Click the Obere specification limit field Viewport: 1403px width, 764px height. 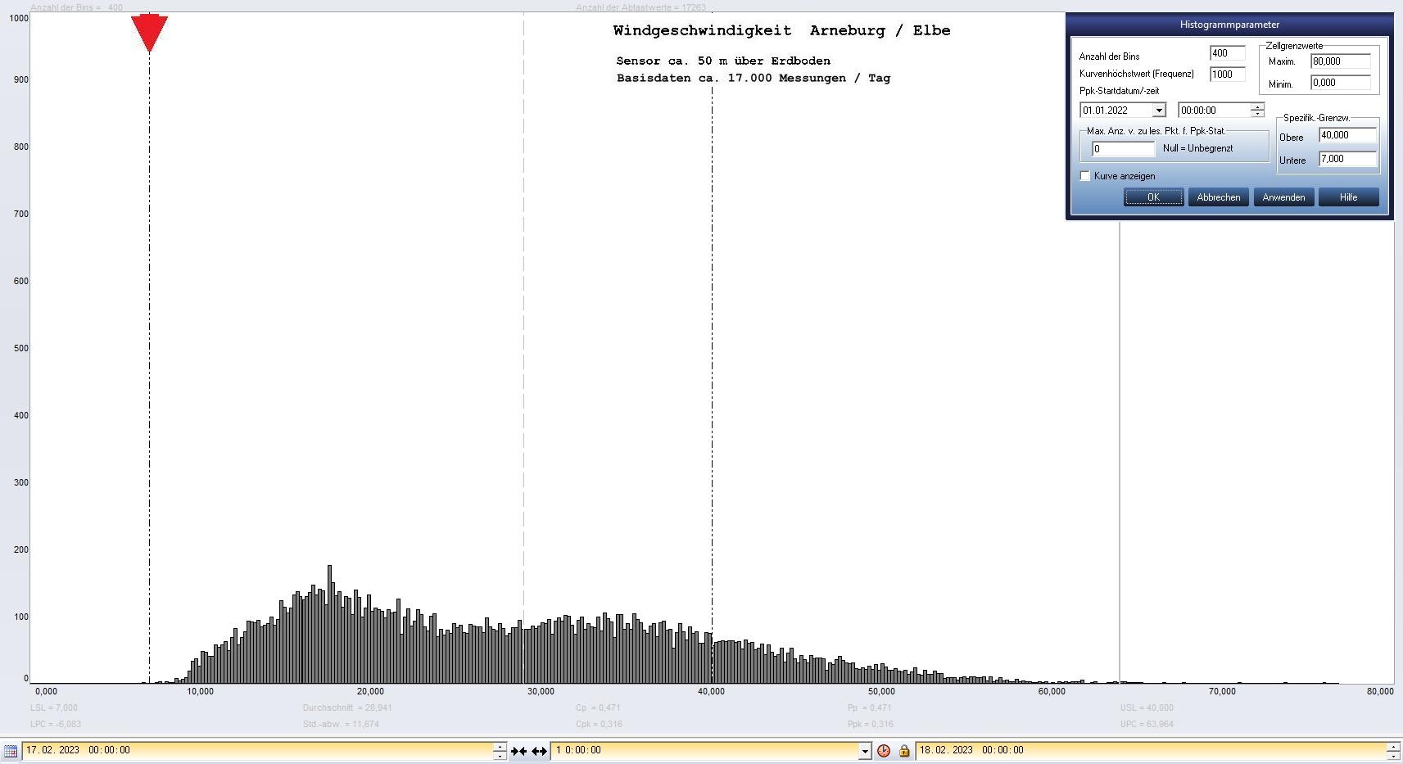(1347, 136)
